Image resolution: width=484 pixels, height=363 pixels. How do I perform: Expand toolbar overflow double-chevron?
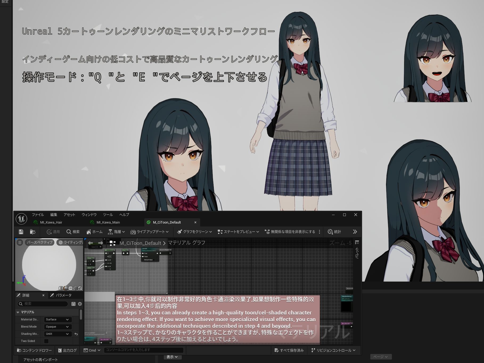pyautogui.click(x=355, y=232)
